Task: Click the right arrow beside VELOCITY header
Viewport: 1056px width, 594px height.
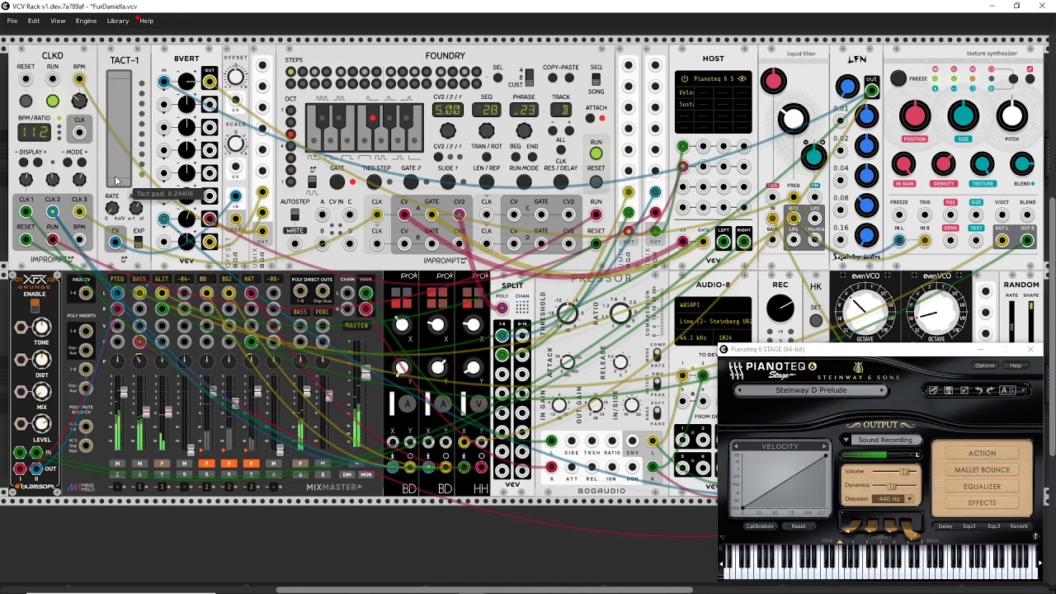Action: tap(823, 446)
